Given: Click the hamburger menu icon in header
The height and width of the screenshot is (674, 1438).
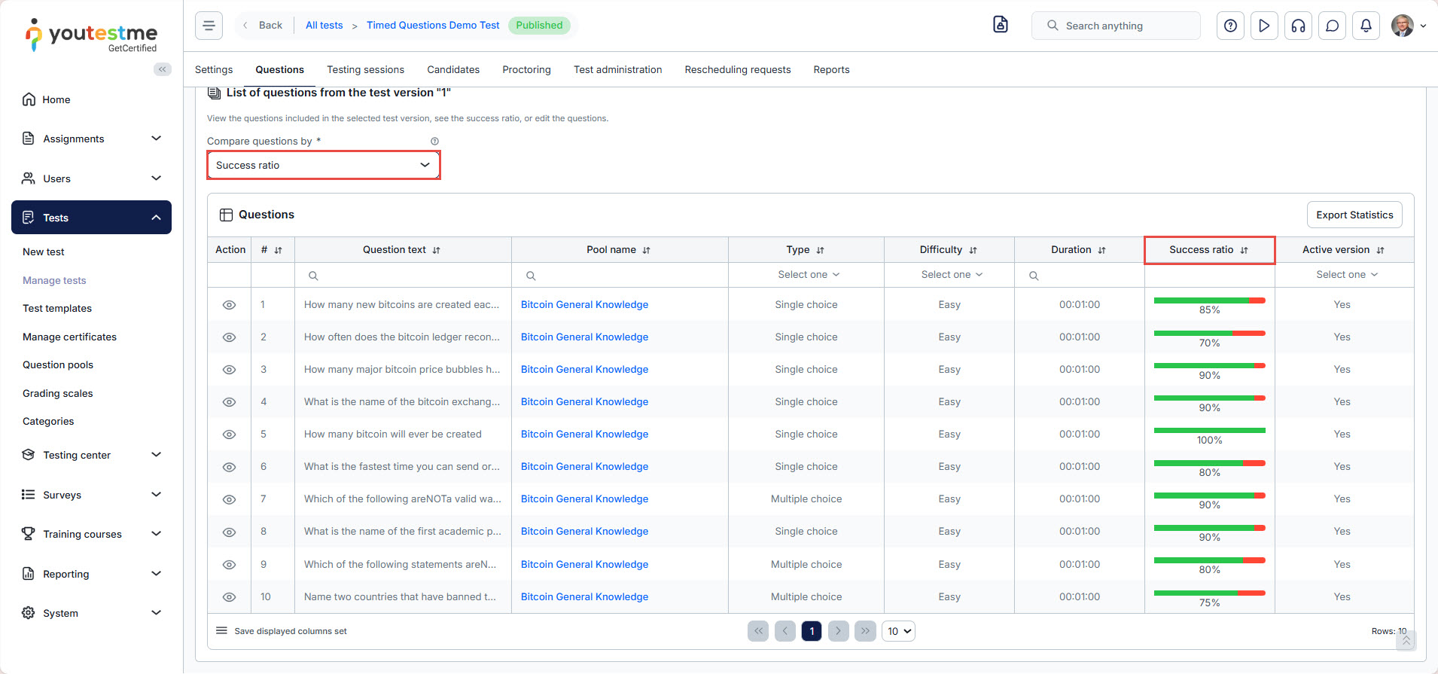Looking at the screenshot, I should pyautogui.click(x=209, y=26).
